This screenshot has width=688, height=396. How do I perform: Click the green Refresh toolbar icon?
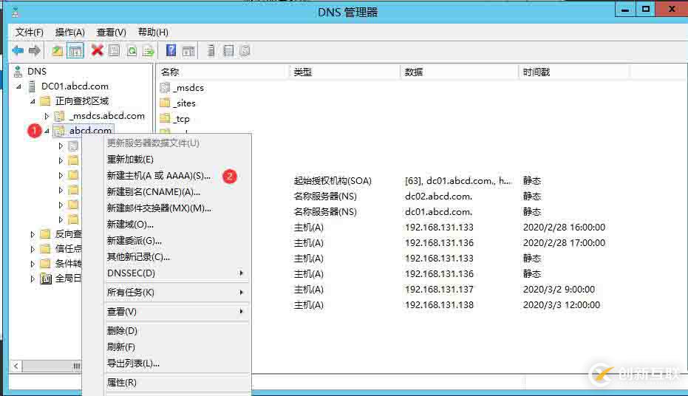point(132,51)
